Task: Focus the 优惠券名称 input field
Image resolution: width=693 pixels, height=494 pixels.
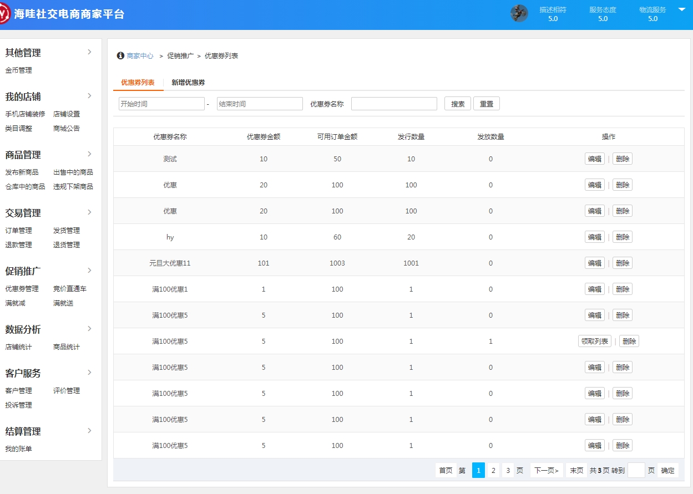Action: click(394, 104)
